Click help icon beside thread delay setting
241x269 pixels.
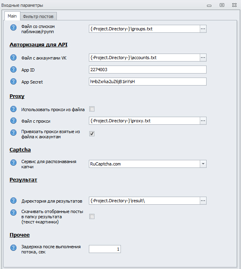(x=13, y=249)
